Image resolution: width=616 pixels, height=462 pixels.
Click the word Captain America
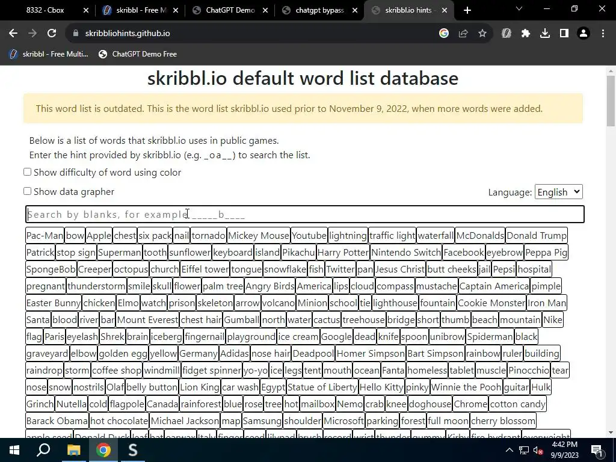tap(494, 286)
